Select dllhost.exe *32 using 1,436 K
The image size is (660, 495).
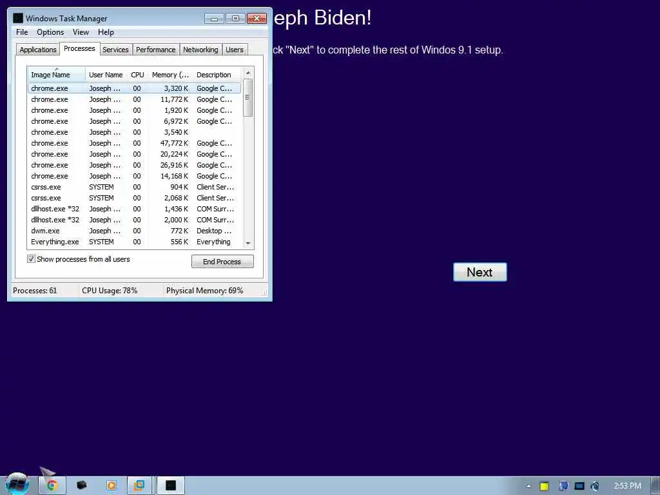tap(134, 209)
